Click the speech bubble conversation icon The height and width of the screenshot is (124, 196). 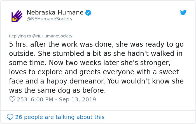pos(10,117)
